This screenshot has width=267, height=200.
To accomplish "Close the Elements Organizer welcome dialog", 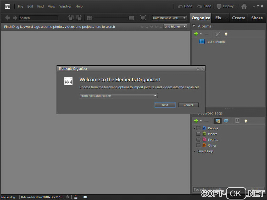I will pos(202,68).
